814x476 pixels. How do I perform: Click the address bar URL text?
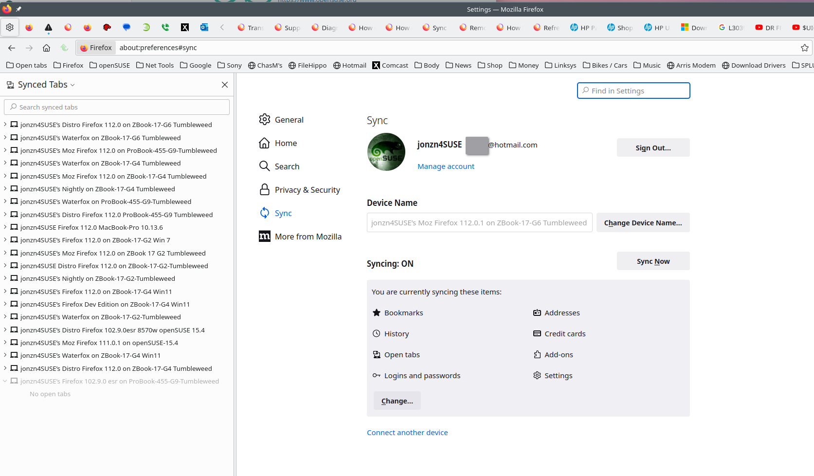[x=158, y=48]
